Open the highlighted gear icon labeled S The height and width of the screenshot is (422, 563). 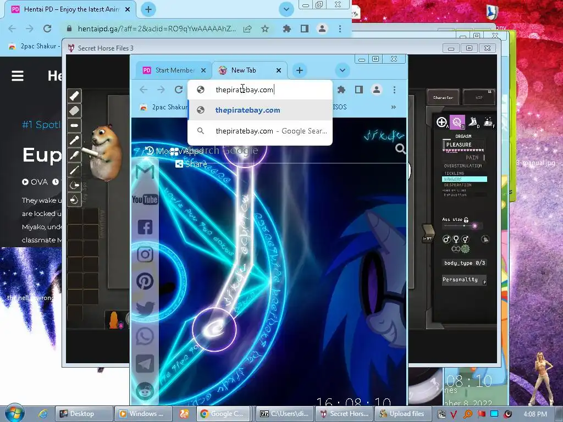[x=457, y=123]
